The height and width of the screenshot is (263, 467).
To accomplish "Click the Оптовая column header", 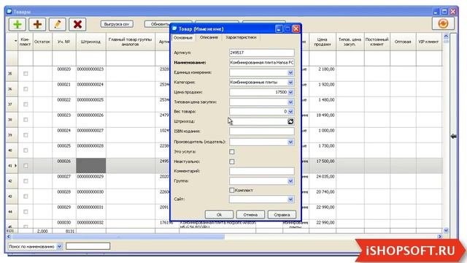I will click(x=403, y=42).
